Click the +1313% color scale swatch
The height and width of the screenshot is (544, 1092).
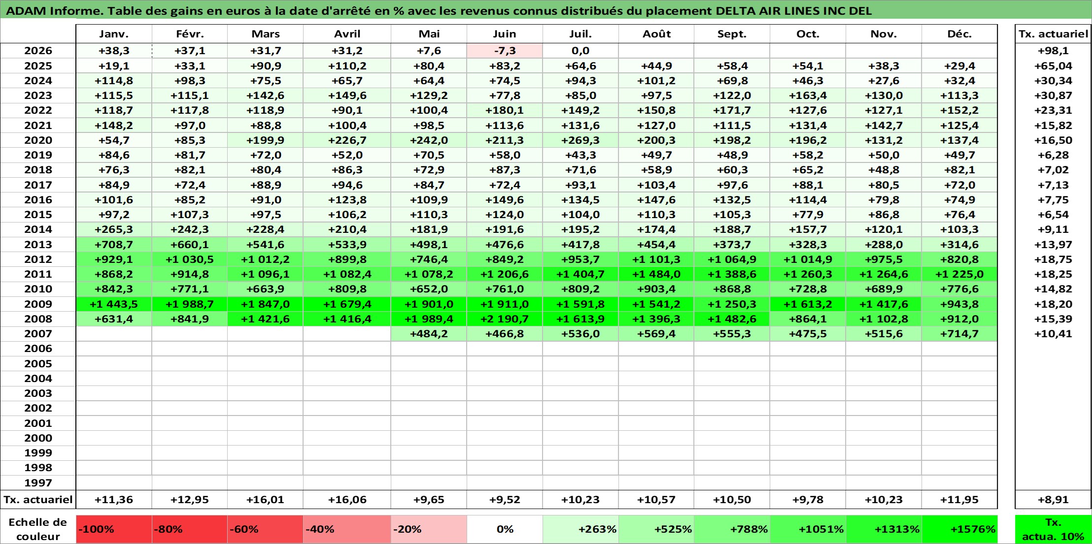pos(884,529)
